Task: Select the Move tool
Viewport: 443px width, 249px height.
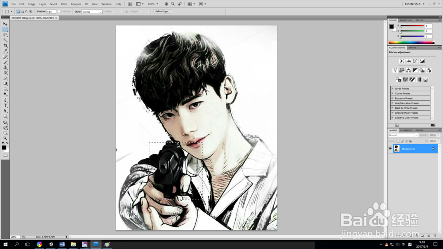Action: click(5, 24)
